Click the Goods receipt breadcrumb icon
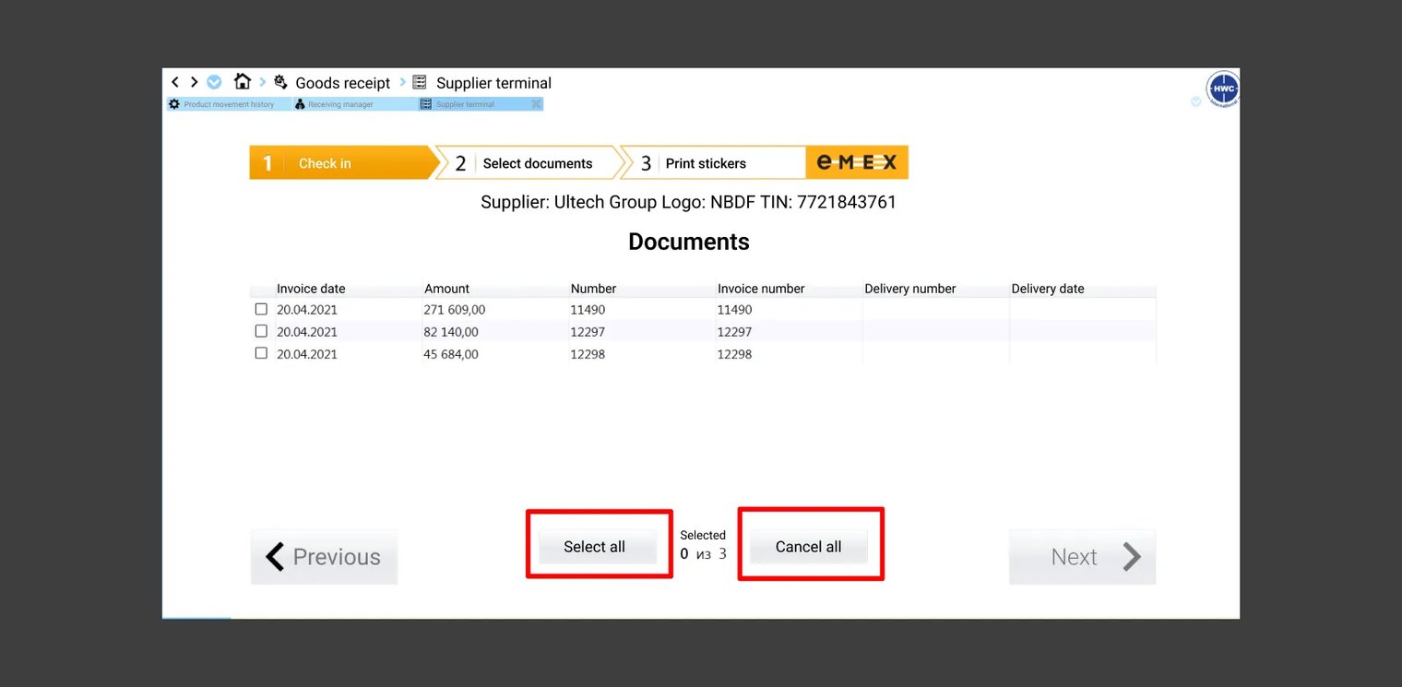Screen dimensions: 1402x687 click(280, 82)
